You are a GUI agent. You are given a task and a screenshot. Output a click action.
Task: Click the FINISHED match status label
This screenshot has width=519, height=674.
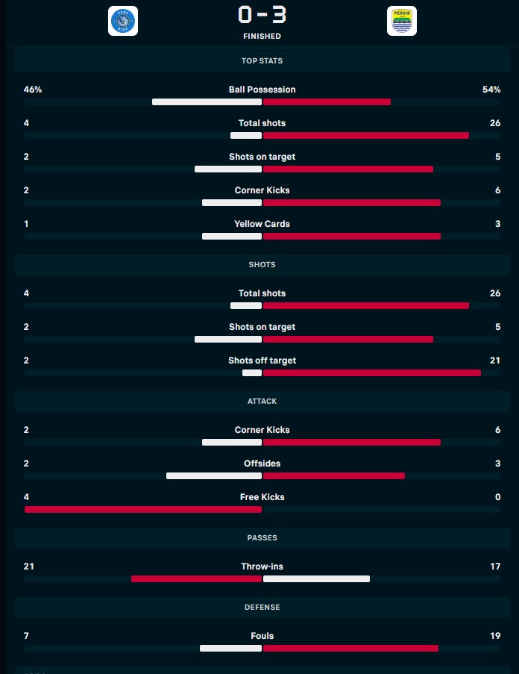click(x=262, y=36)
